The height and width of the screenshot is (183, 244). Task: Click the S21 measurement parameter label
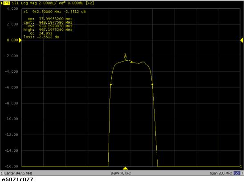tap(15, 3)
